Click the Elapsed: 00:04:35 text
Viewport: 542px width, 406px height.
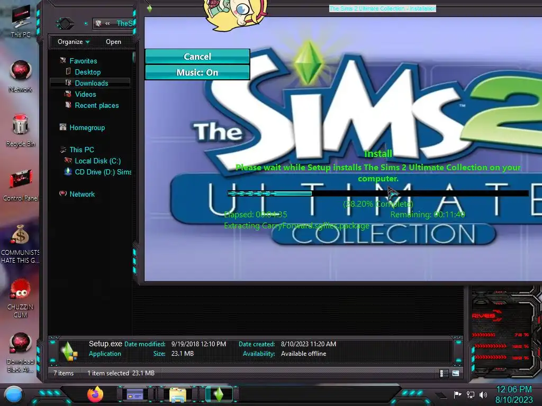coord(256,215)
